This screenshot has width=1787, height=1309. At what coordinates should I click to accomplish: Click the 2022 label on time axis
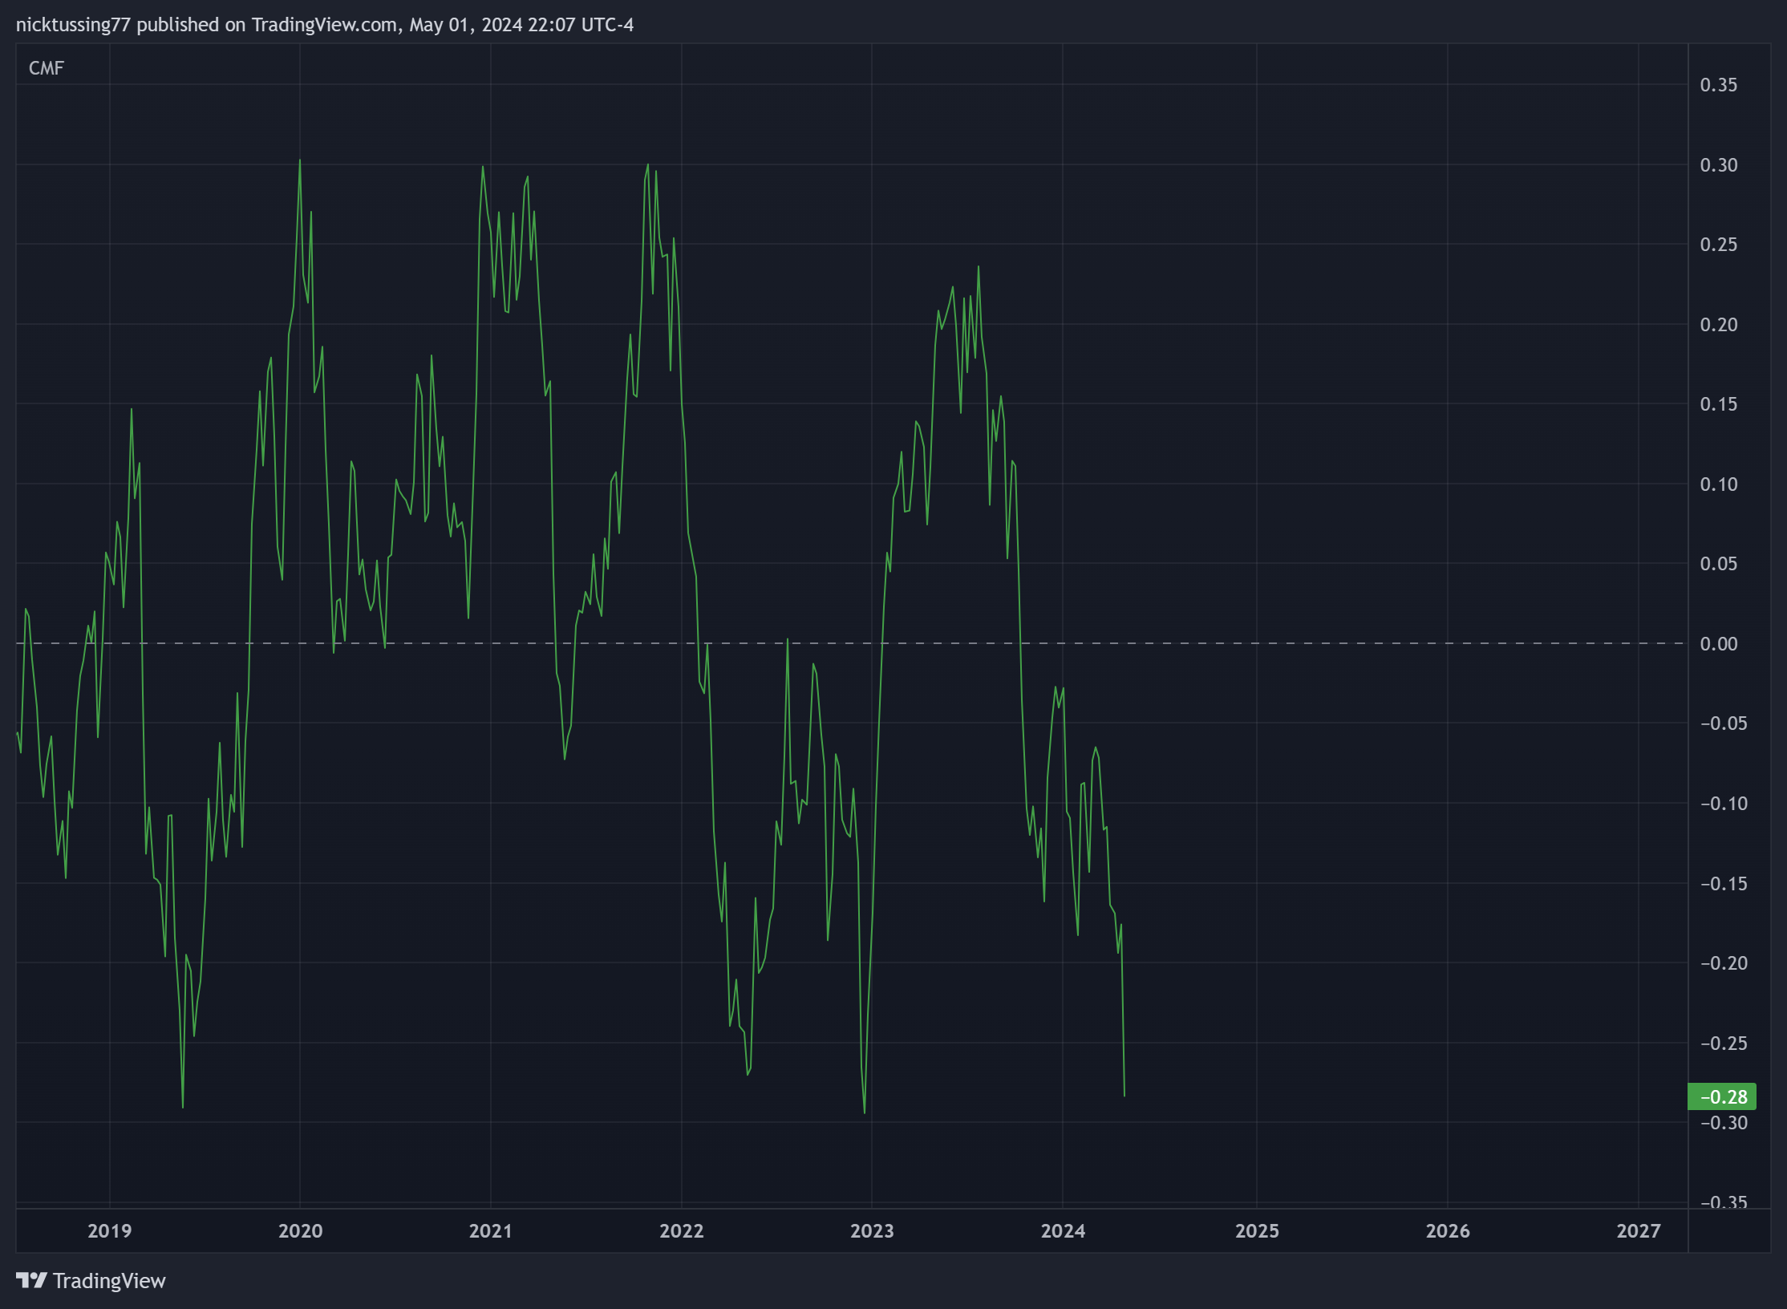[682, 1230]
